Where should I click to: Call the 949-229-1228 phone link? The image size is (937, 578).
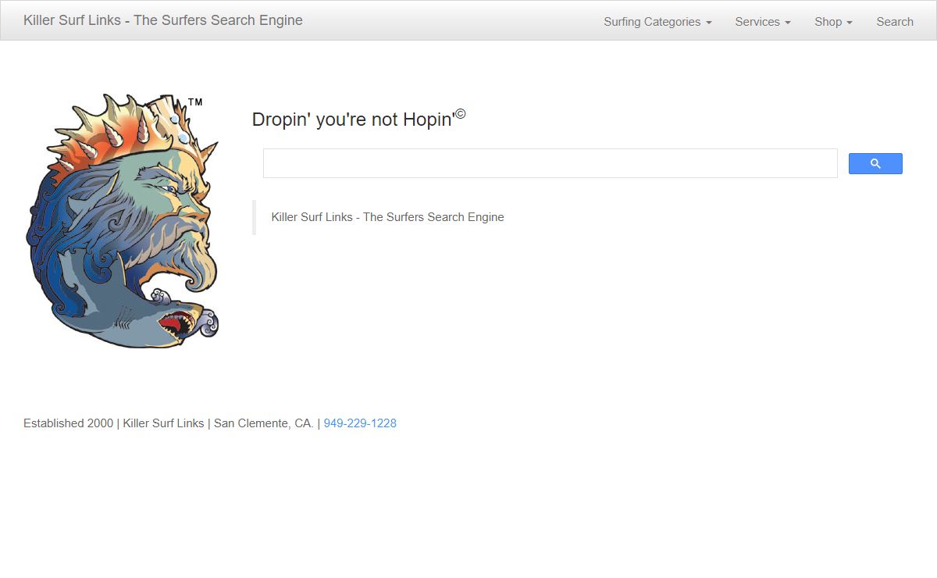360,423
